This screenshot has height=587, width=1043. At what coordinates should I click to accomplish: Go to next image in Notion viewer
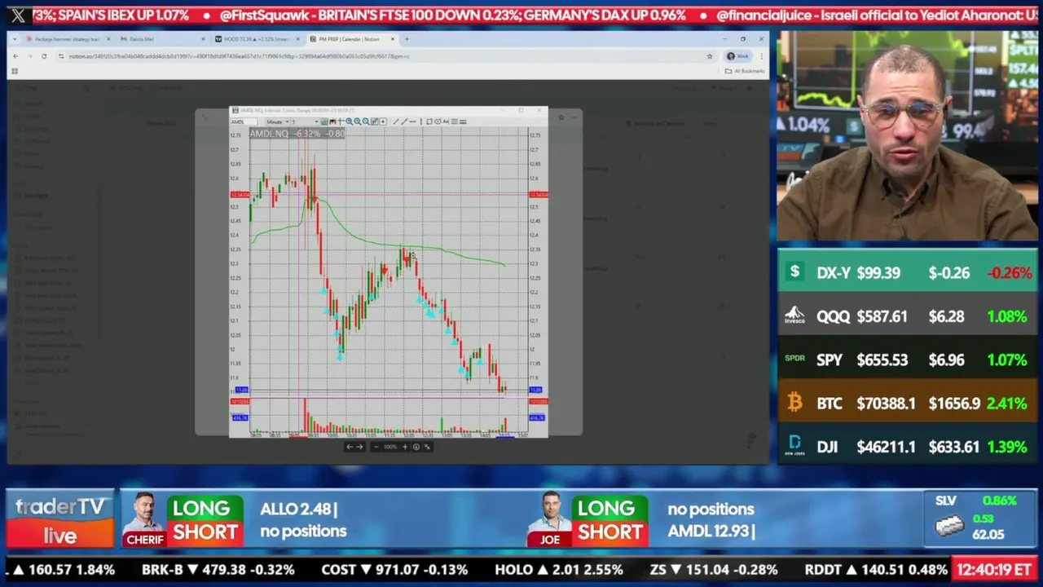360,447
